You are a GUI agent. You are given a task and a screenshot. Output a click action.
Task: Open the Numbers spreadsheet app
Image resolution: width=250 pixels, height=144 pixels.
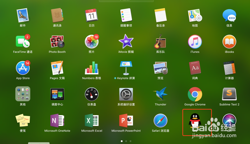click(91, 69)
